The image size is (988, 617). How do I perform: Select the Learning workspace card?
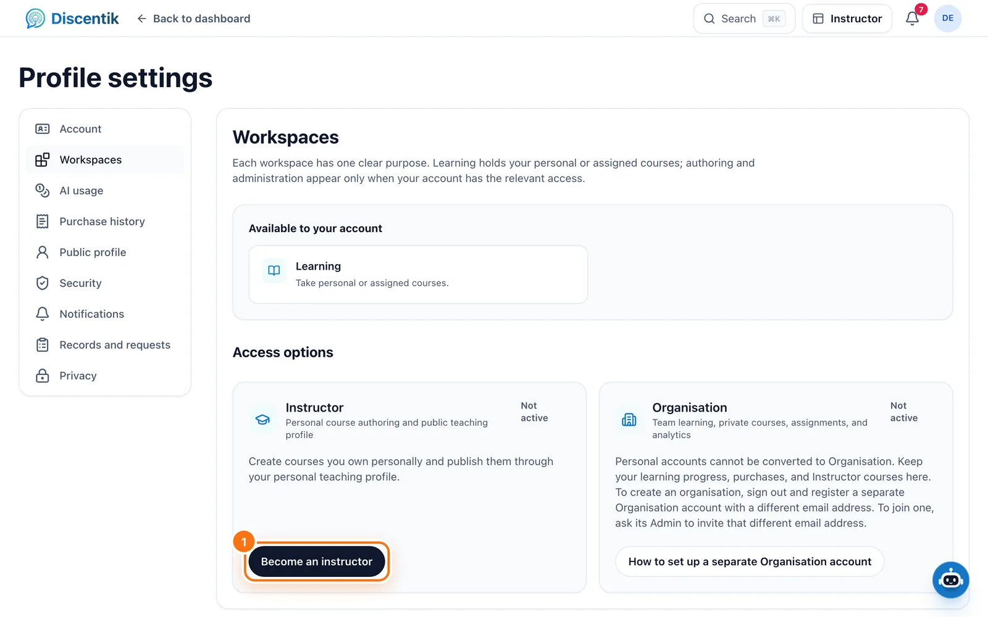point(418,275)
